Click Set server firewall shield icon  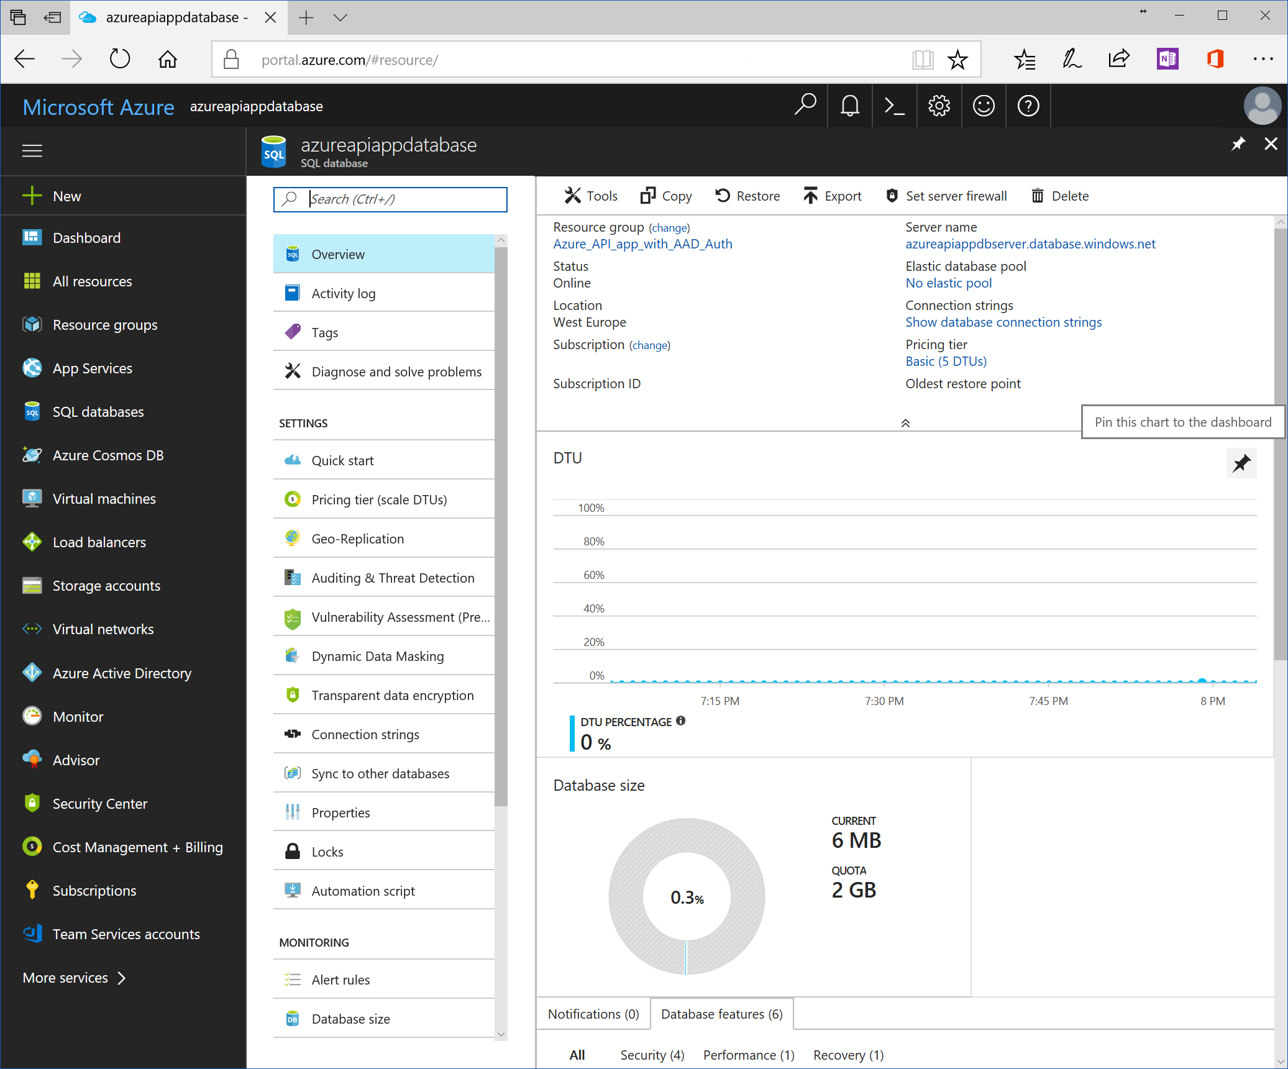tap(892, 196)
